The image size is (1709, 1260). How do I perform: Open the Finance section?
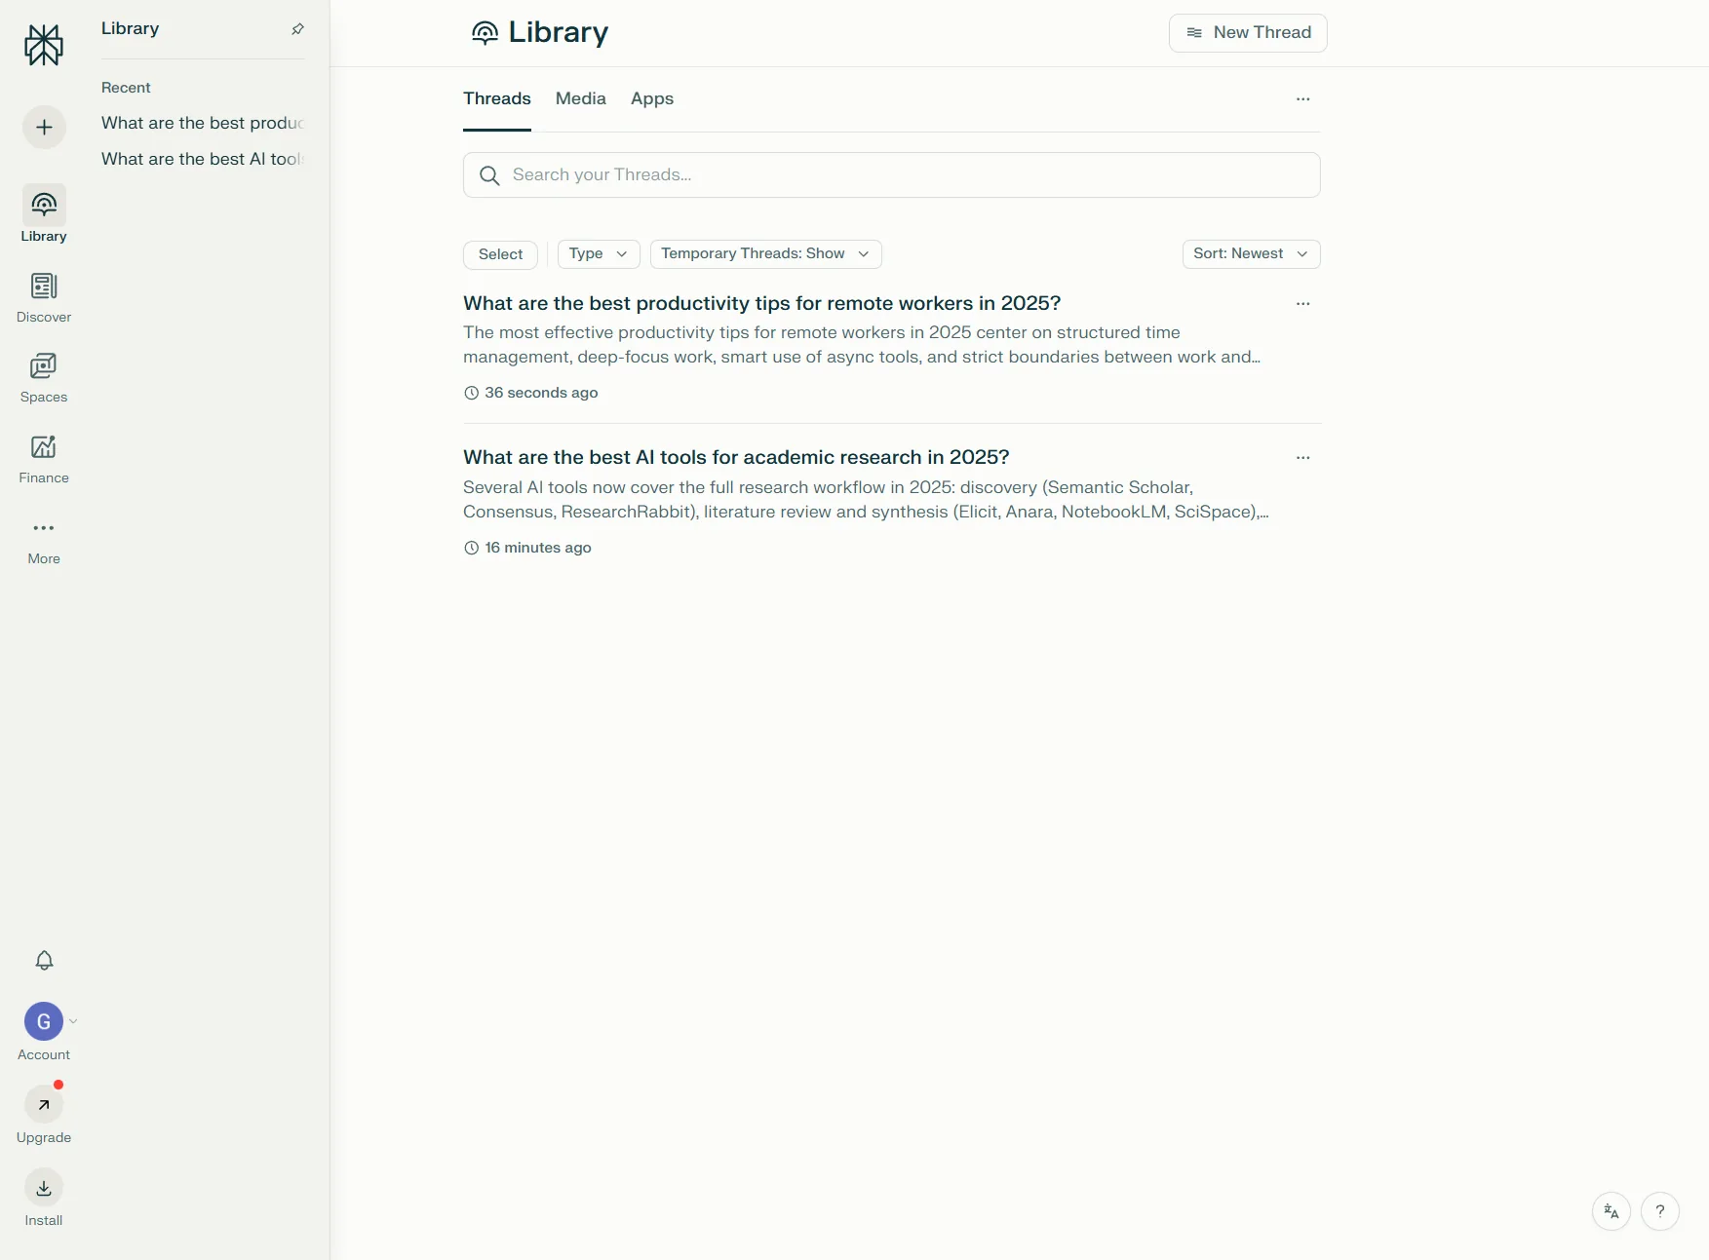tap(44, 458)
